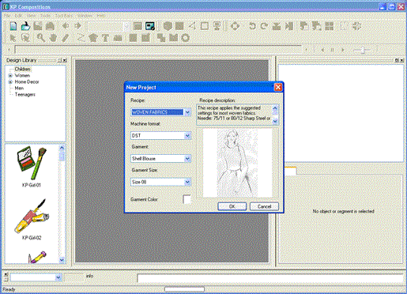The height and width of the screenshot is (294, 407).
Task: Click the garment sketch preview image
Action: point(237,163)
